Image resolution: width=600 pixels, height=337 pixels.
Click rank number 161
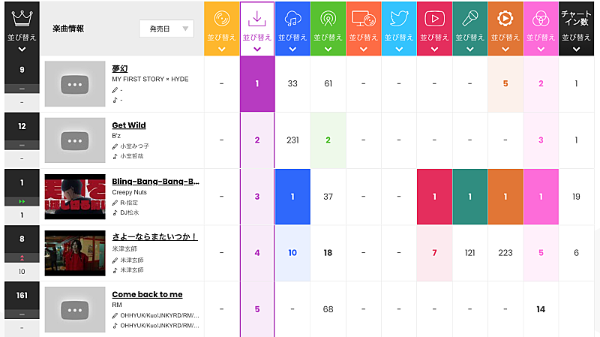(22, 295)
